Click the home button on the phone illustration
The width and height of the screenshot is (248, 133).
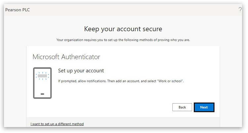tap(42, 94)
